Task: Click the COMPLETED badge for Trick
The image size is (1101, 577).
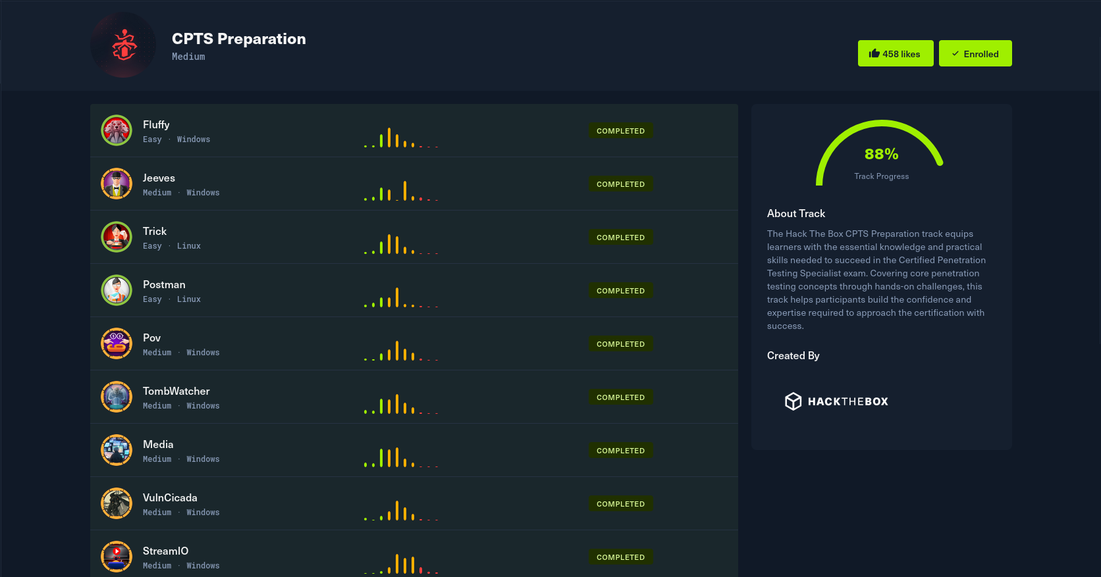Action: tap(620, 238)
